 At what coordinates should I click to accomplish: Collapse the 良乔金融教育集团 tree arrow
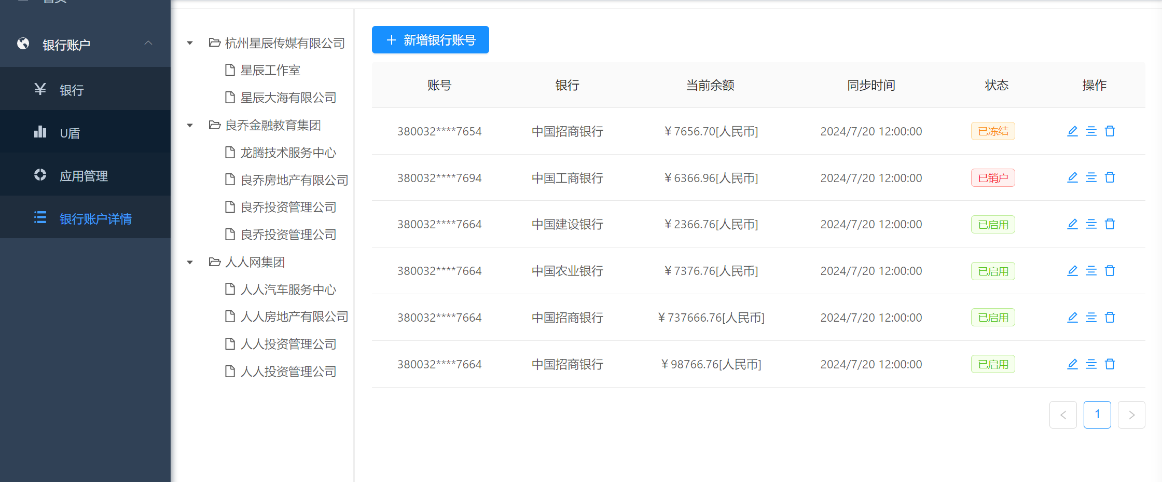pyautogui.click(x=190, y=126)
